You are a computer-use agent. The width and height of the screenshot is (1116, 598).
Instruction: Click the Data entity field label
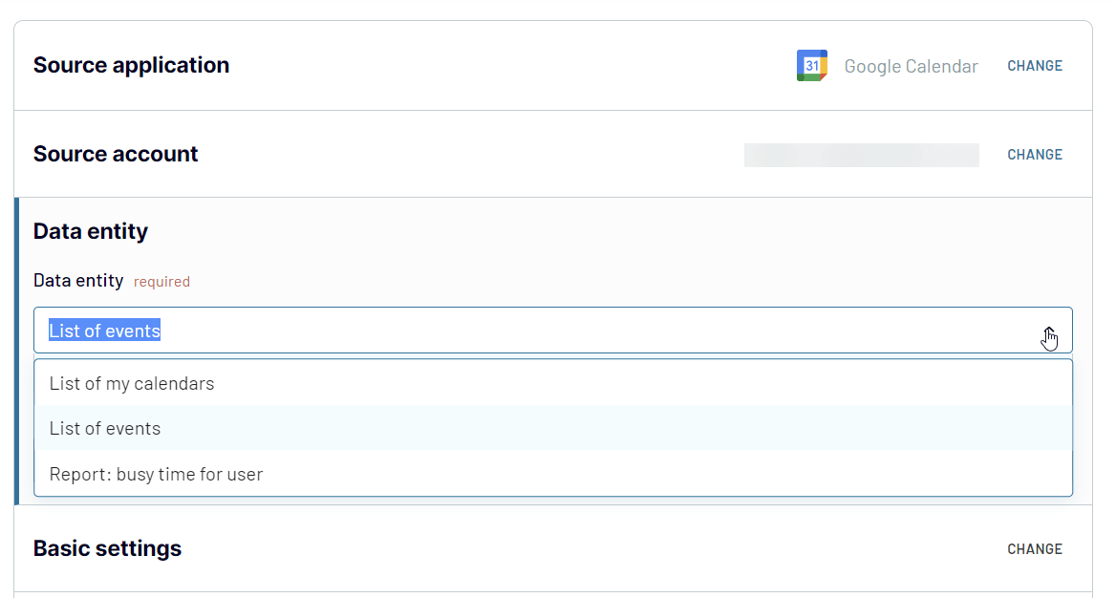78,281
